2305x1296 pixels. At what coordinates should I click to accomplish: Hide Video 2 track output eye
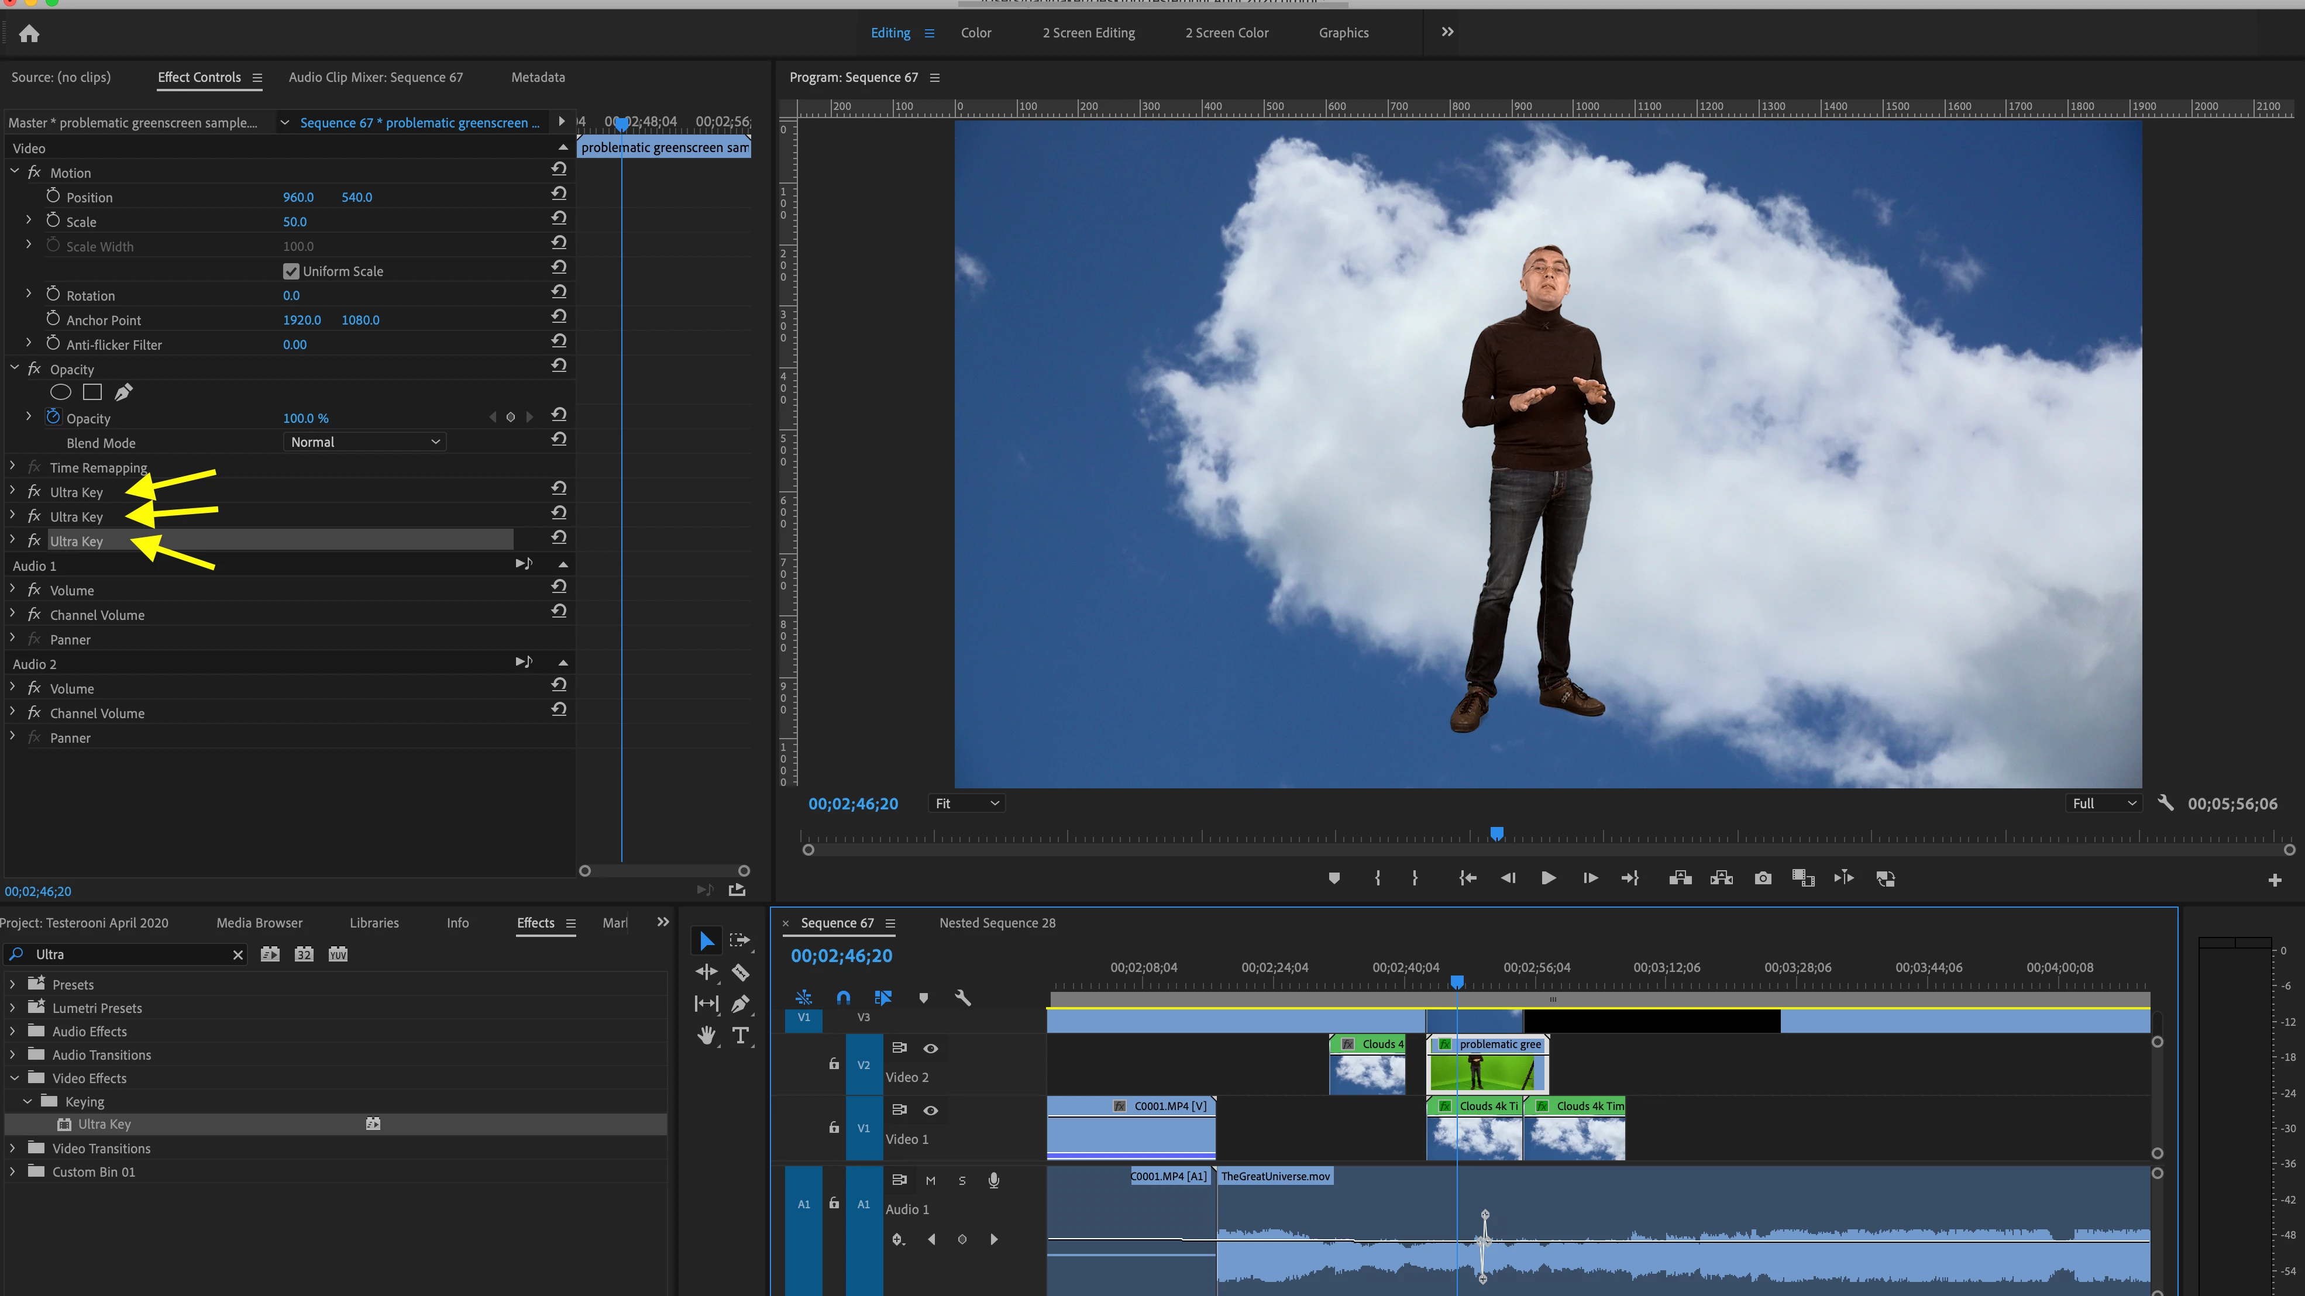coord(931,1048)
